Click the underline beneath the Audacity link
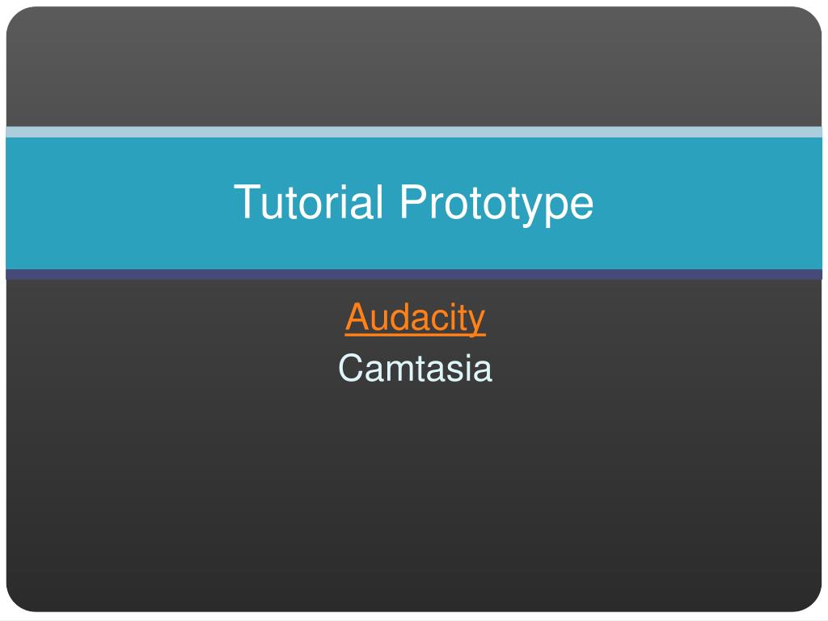 tap(415, 334)
